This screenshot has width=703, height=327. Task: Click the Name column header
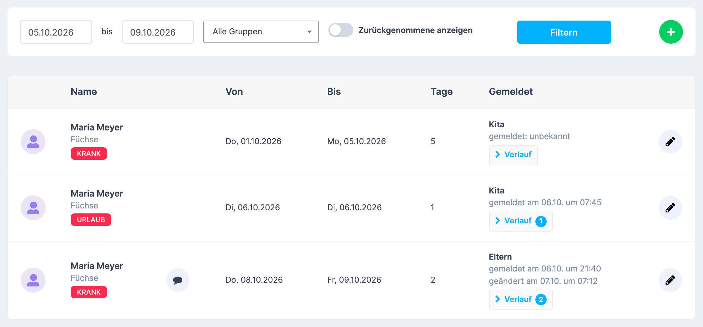tap(84, 92)
